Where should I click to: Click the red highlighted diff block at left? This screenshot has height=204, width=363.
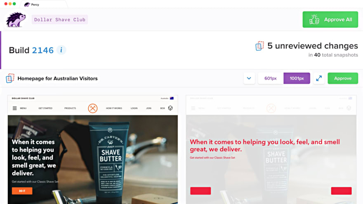(x=200, y=191)
